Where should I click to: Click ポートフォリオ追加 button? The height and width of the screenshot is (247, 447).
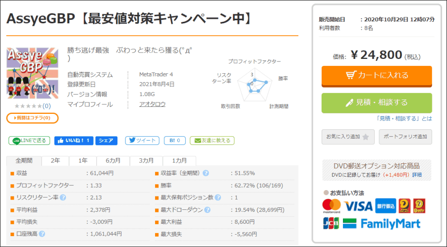(405, 137)
